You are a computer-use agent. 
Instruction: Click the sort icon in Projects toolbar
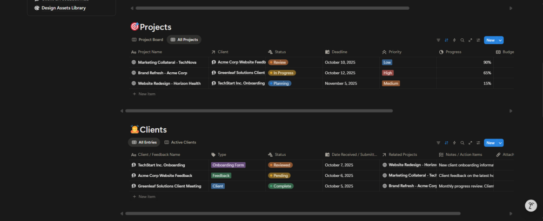(446, 40)
